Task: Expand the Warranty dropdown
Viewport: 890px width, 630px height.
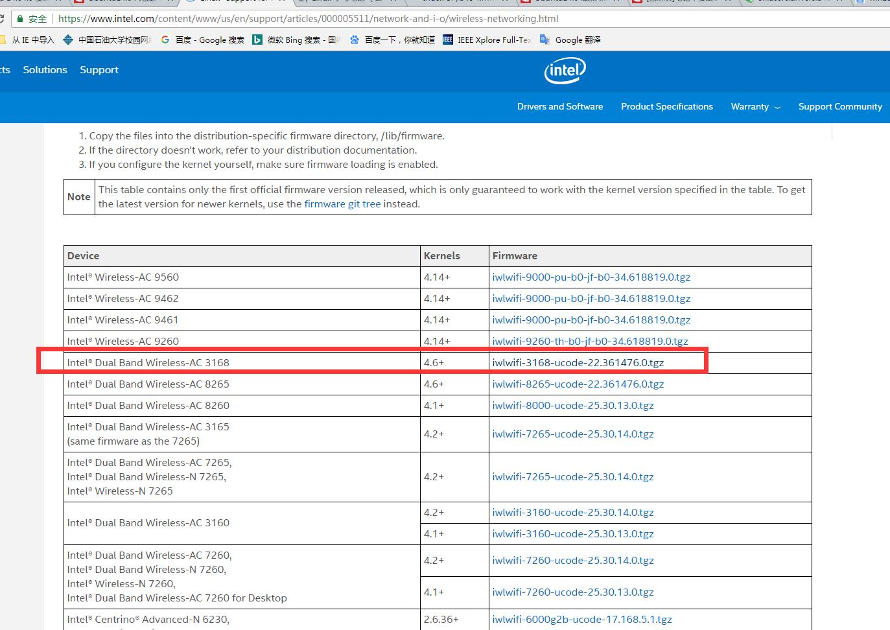Action: 756,106
